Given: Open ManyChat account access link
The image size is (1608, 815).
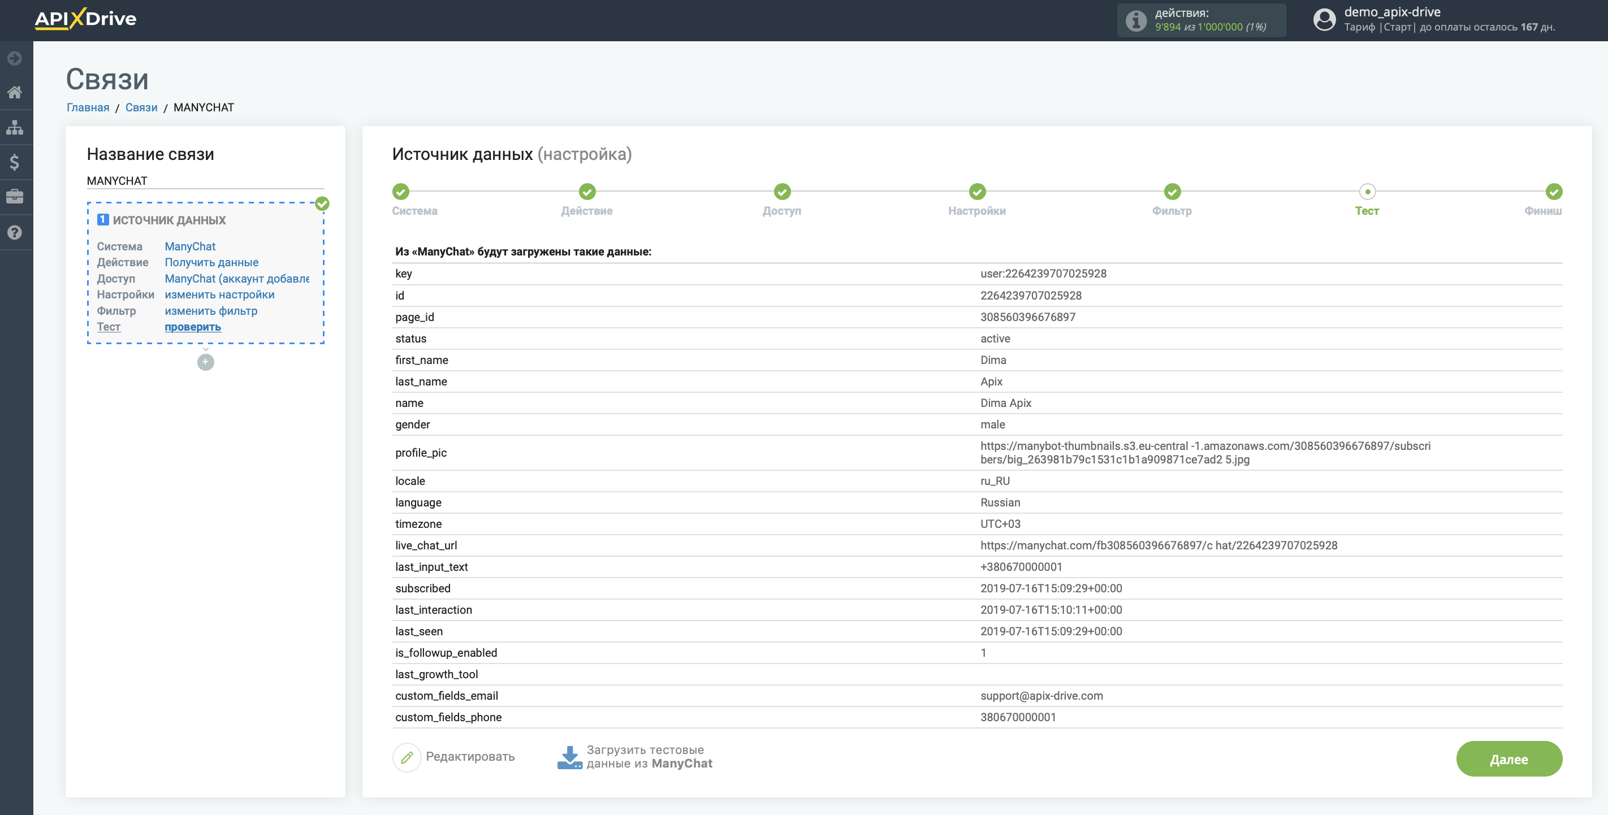Looking at the screenshot, I should (237, 278).
